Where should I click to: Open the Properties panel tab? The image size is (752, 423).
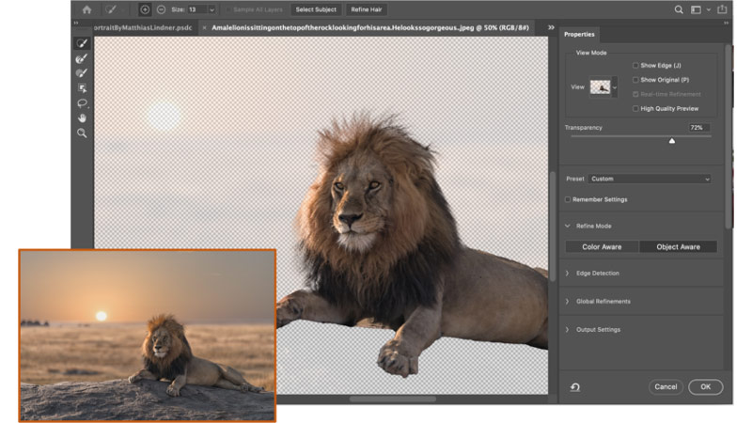pyautogui.click(x=580, y=35)
